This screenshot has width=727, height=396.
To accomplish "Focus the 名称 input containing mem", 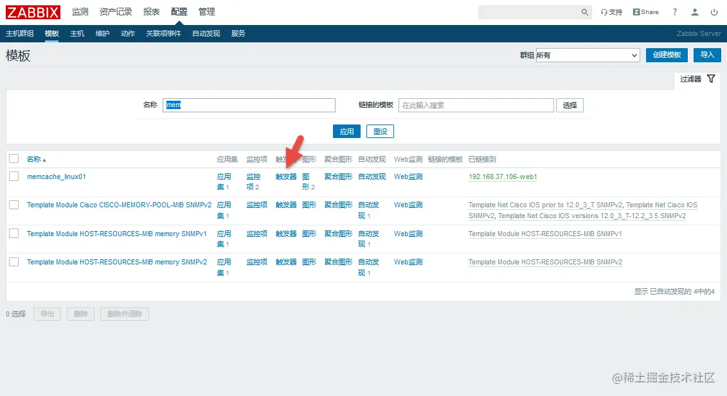I will (249, 105).
